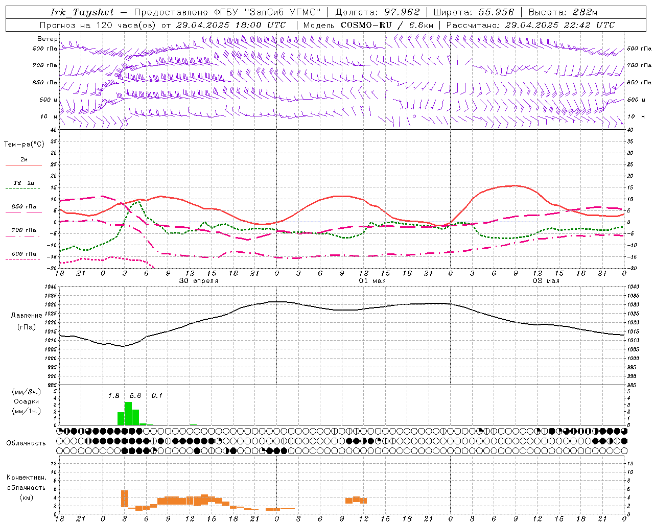Click the precipitation total value 0.1
654x523 pixels.
[x=157, y=396]
